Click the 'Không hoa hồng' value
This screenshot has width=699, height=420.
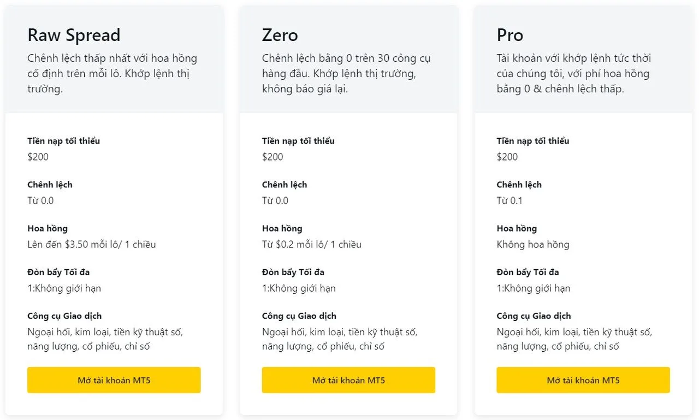pyautogui.click(x=532, y=244)
